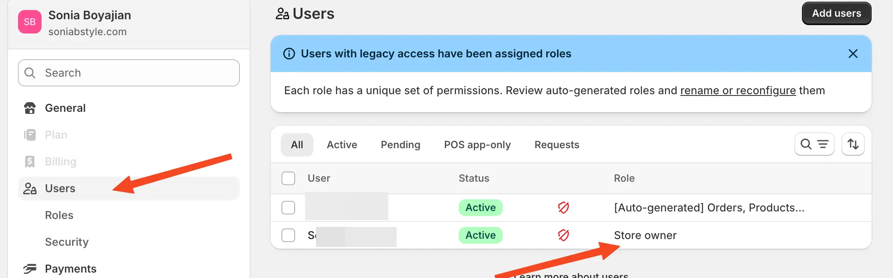The image size is (893, 278).
Task: Click the sort arrows icon
Action: (853, 144)
